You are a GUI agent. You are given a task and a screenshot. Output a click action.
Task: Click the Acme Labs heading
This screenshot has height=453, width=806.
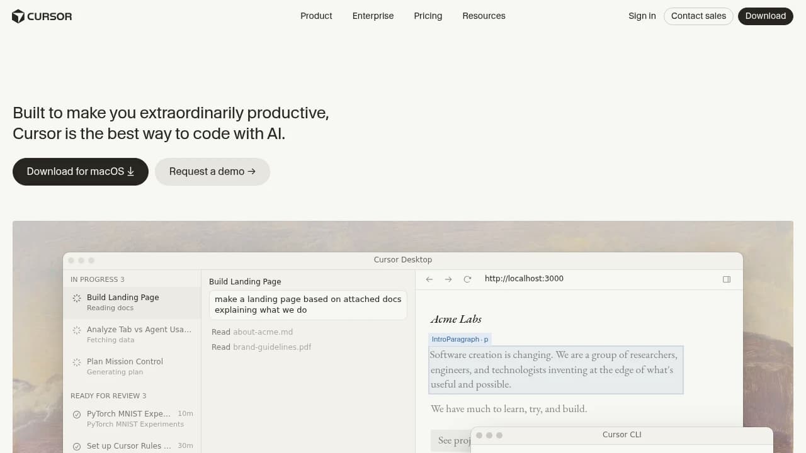click(456, 320)
